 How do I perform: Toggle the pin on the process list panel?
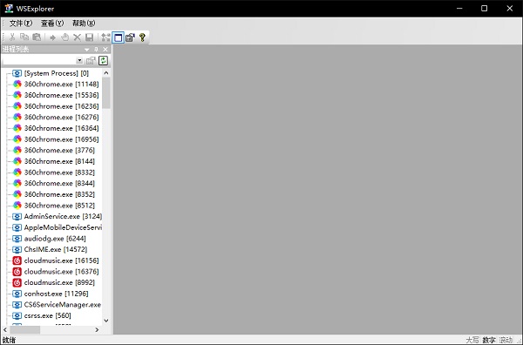96,50
